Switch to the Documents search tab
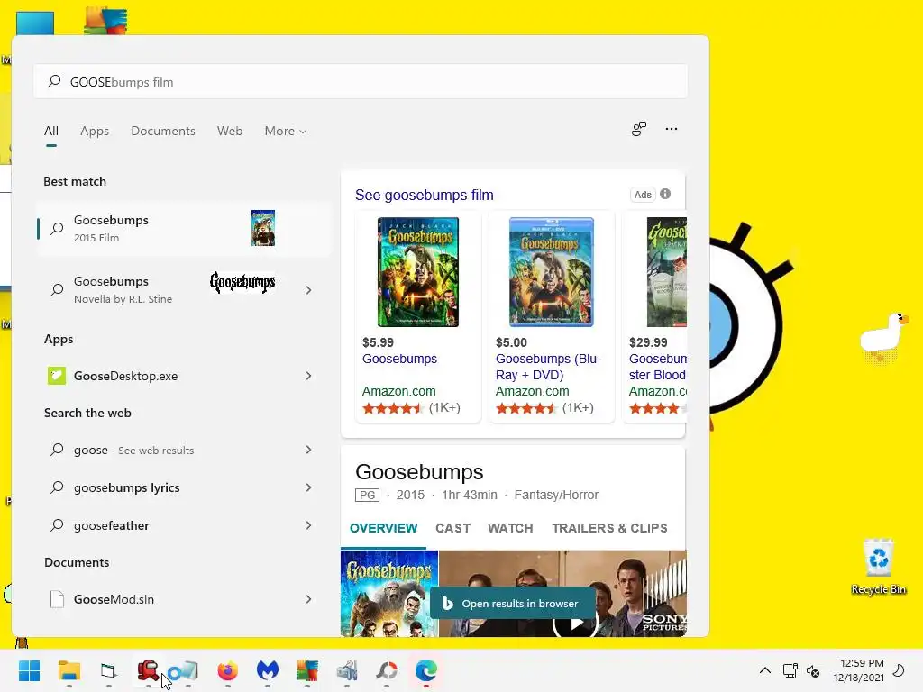Screen dimensions: 923x692 click(163, 132)
